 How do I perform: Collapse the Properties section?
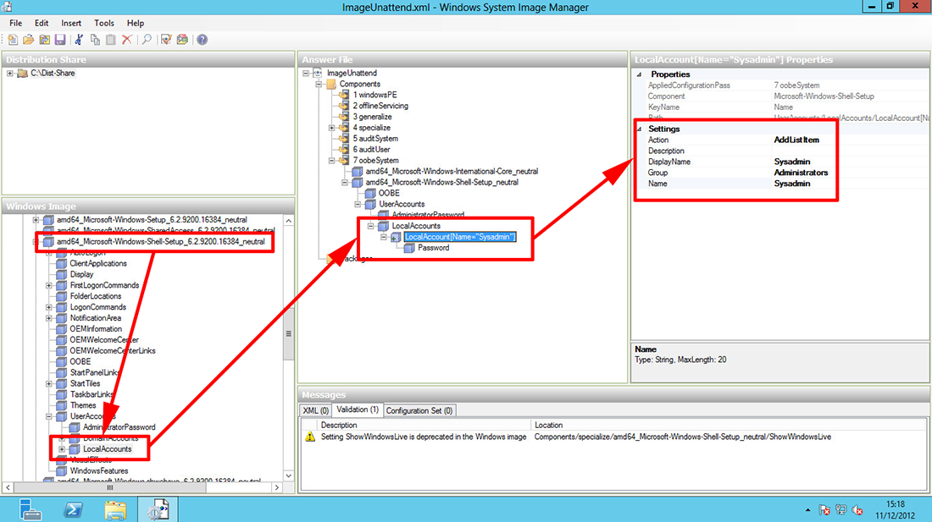(640, 74)
